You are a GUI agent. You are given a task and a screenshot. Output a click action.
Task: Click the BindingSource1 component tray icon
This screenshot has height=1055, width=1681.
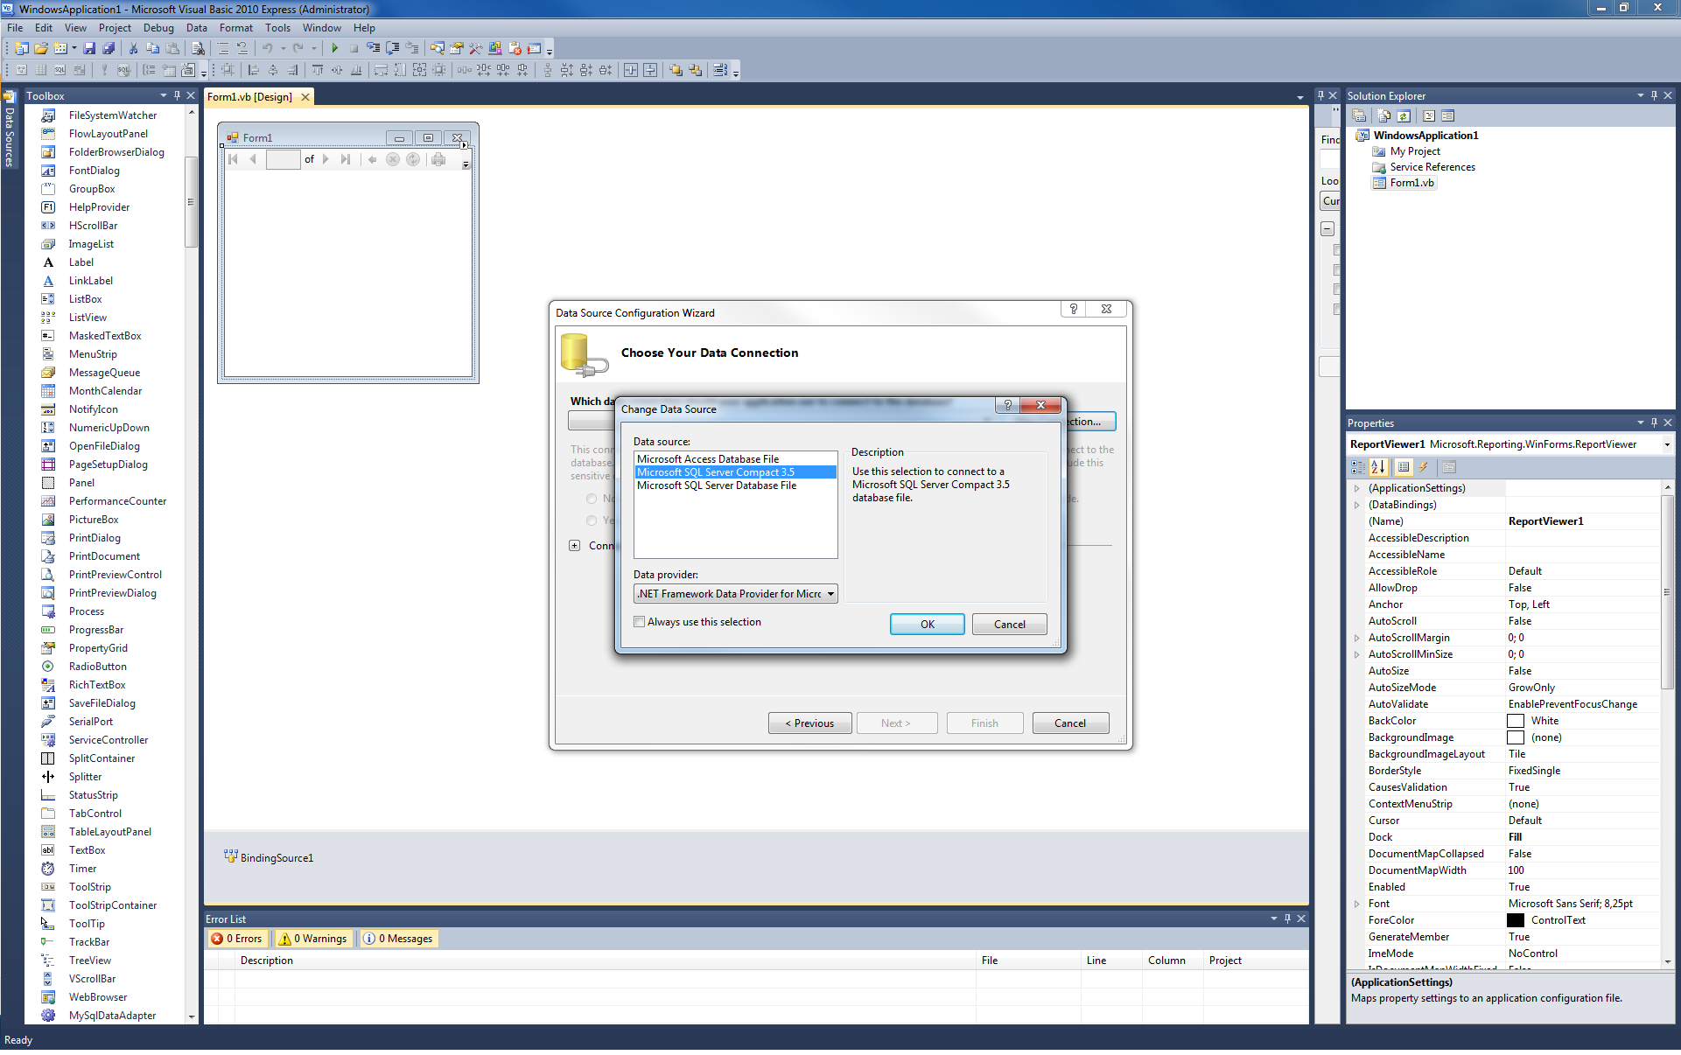point(230,856)
